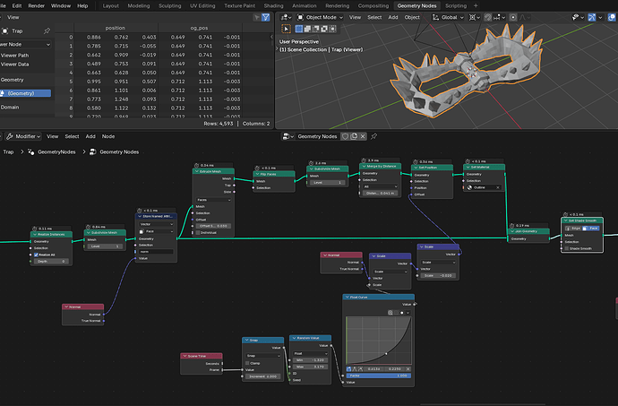Open node tree browse icon beside Geometry Nodes
This screenshot has width=618, height=406.
[x=288, y=136]
